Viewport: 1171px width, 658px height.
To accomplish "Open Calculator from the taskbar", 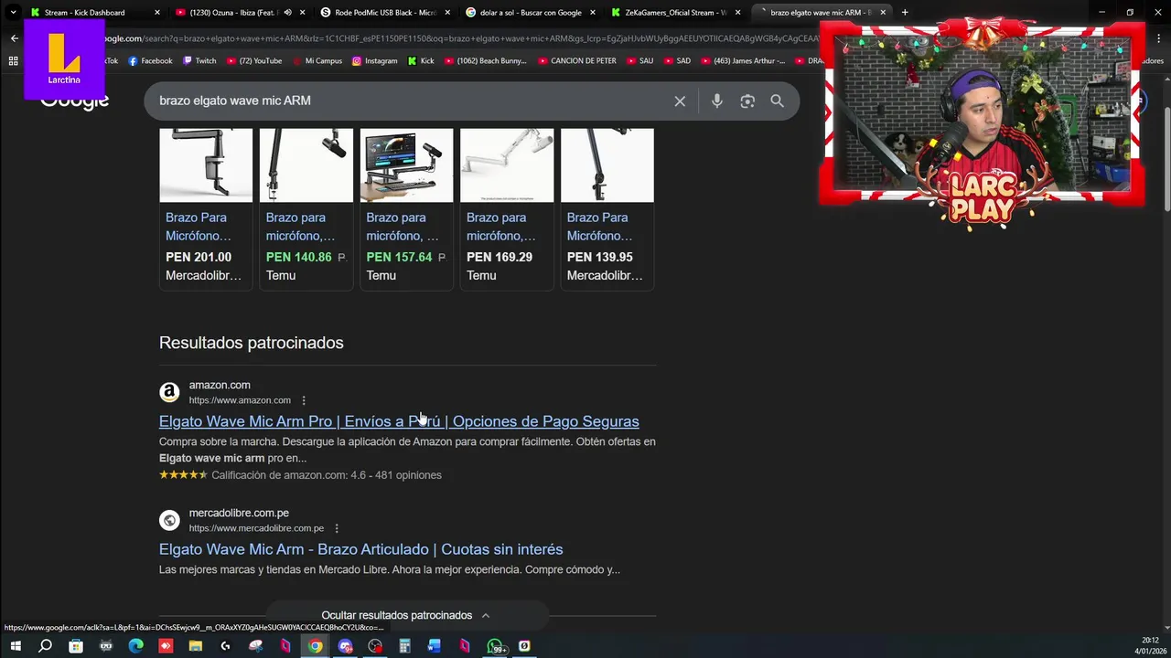I will (404, 646).
